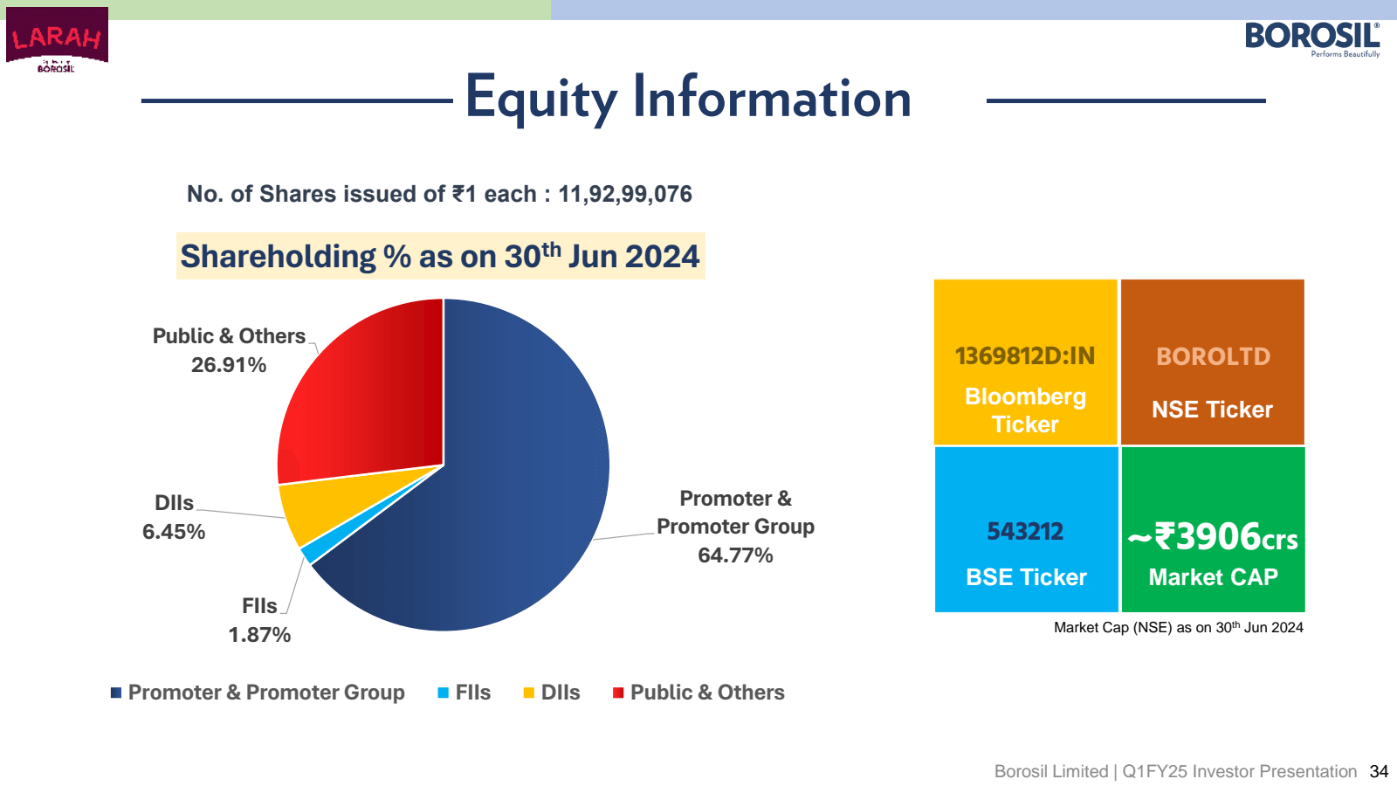Select the FIIs 1.87% pie label
This screenshot has height=786, width=1397.
259,620
